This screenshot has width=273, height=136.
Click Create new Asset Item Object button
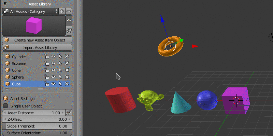37,40
